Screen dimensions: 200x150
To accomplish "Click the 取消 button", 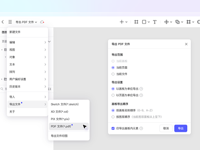I will (166, 128).
